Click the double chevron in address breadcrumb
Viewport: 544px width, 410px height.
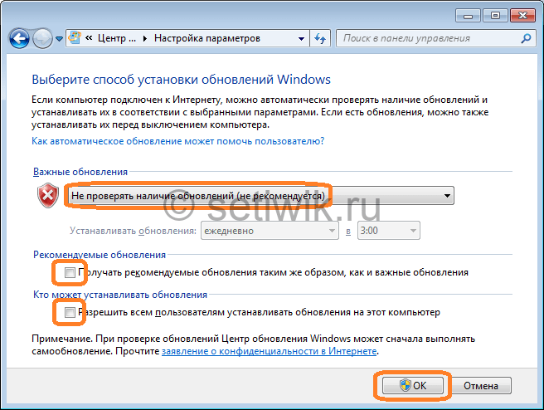tap(89, 38)
